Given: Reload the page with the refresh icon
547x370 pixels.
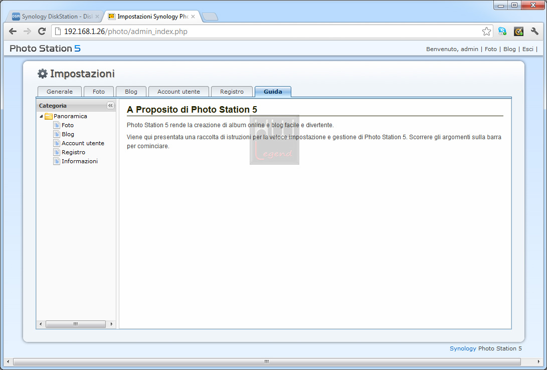Looking at the screenshot, I should click(42, 32).
